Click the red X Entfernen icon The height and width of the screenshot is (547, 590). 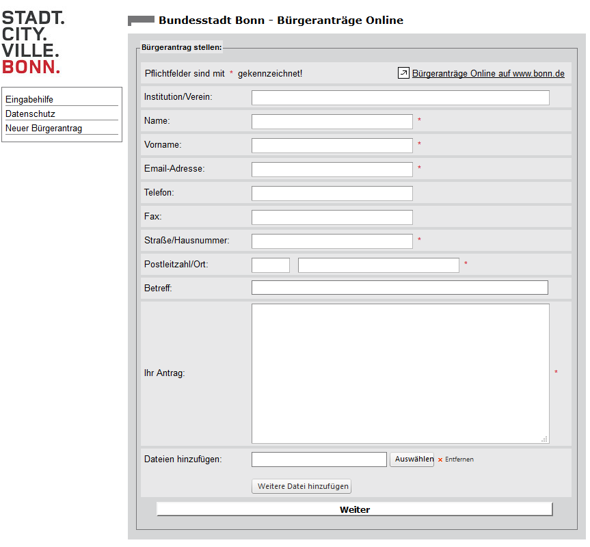[440, 459]
